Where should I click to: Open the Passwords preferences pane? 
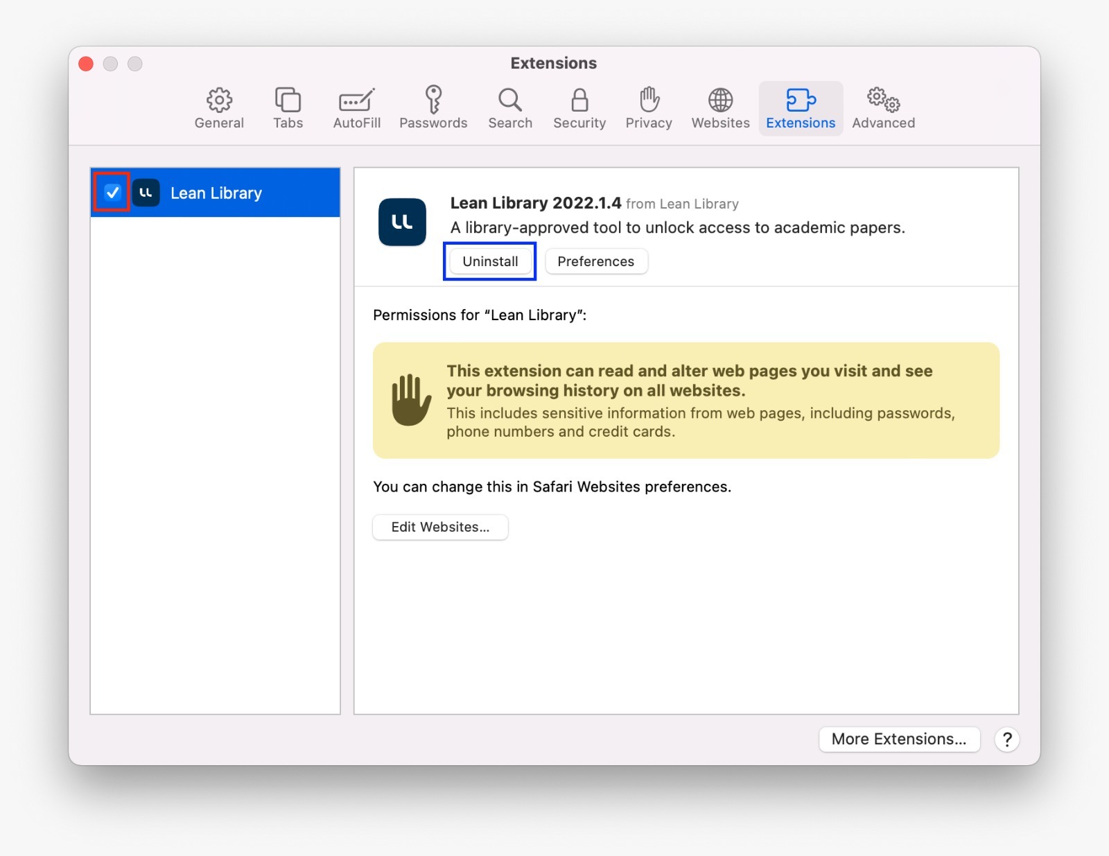tap(433, 109)
